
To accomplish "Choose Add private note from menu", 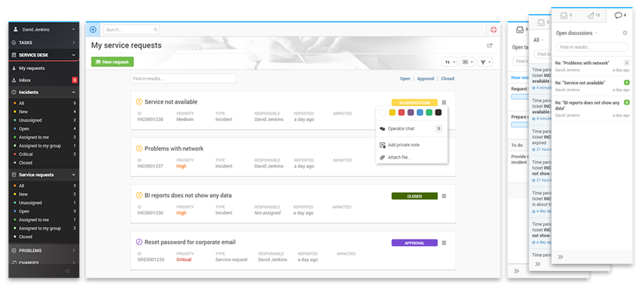I will [412, 145].
